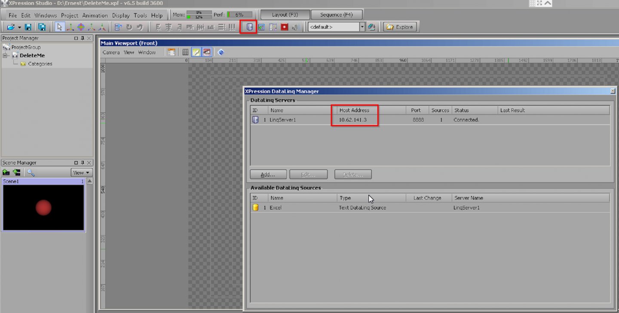
Task: Open the Animation menu
Action: point(95,15)
